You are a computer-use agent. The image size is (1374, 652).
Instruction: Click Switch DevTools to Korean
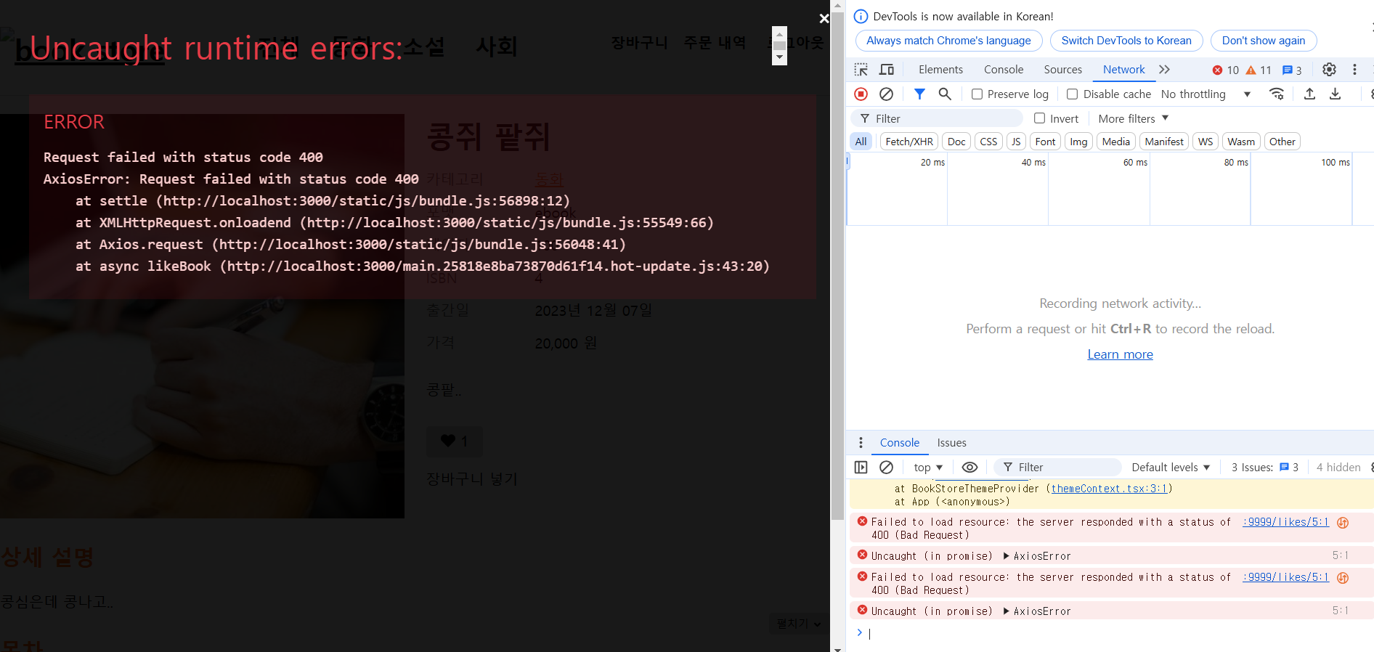click(x=1126, y=41)
